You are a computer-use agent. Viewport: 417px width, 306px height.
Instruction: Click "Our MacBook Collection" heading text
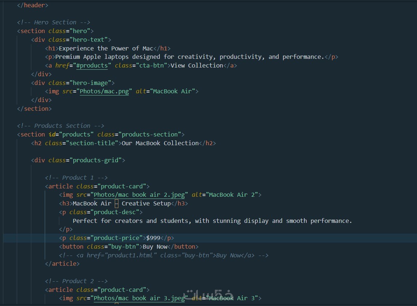160,143
